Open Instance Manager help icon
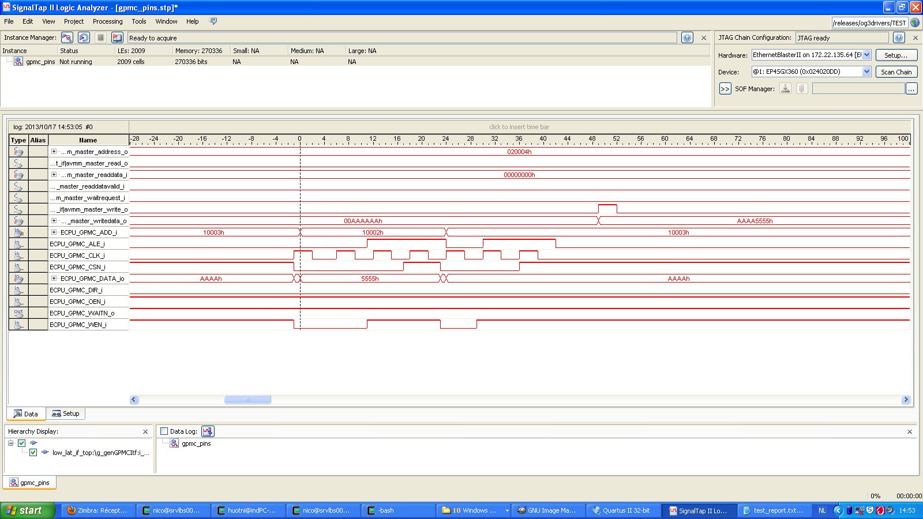 (x=687, y=37)
